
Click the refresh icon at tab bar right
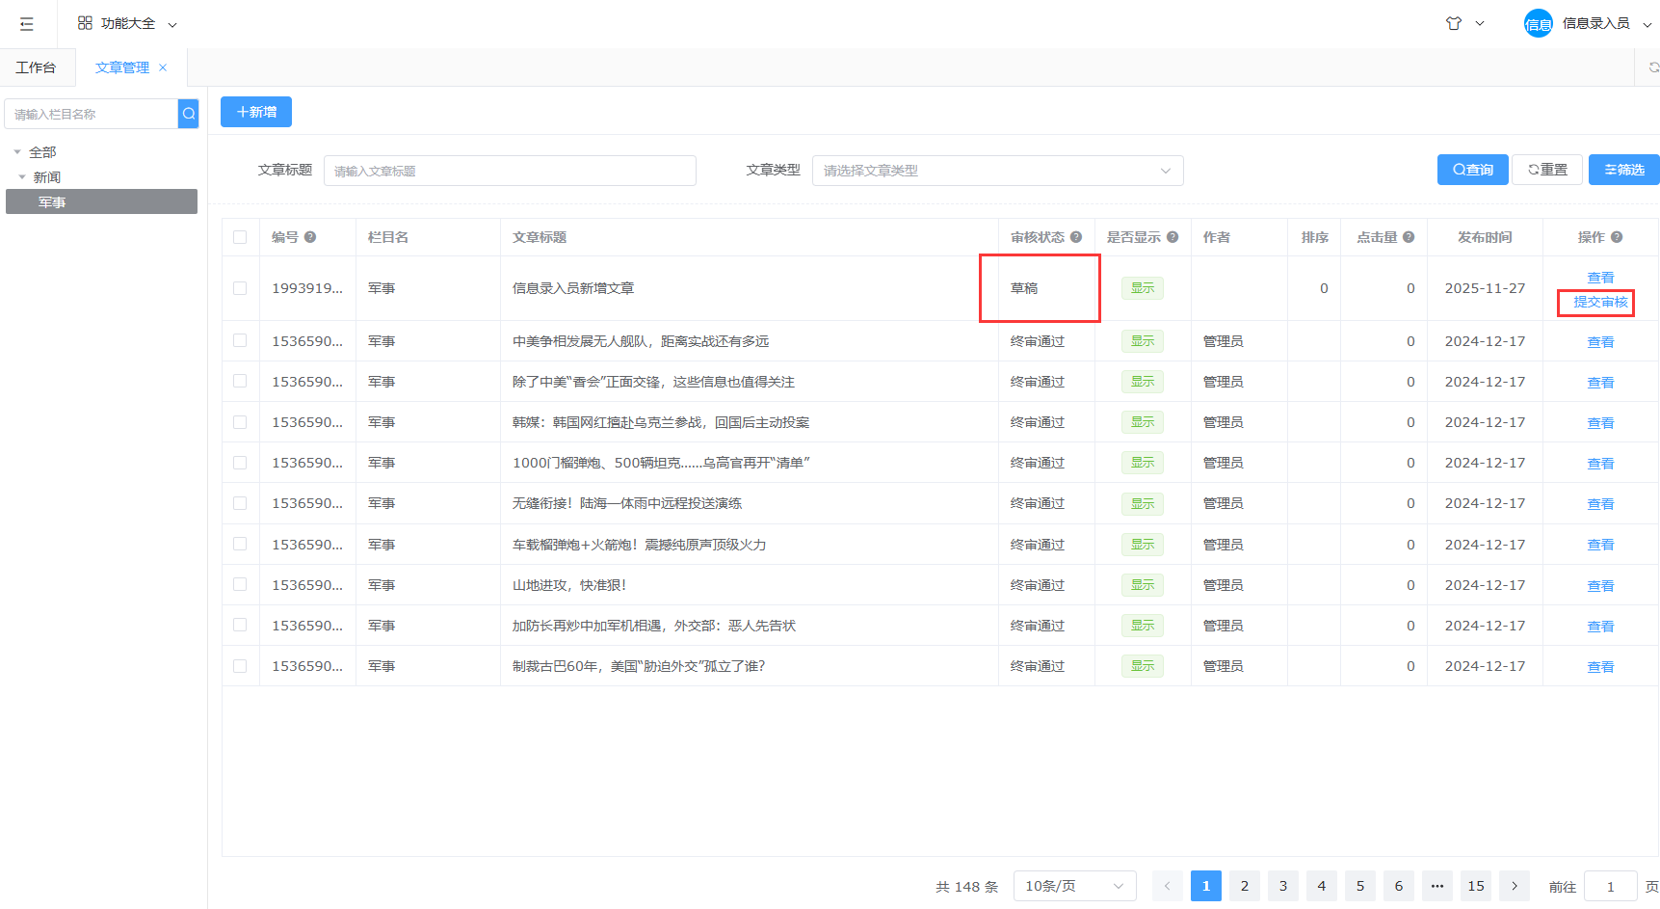click(1653, 67)
